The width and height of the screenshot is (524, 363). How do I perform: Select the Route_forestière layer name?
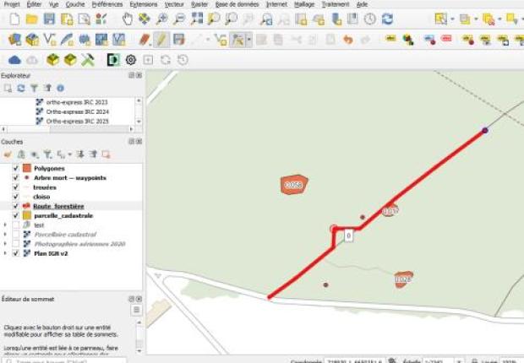pos(59,206)
